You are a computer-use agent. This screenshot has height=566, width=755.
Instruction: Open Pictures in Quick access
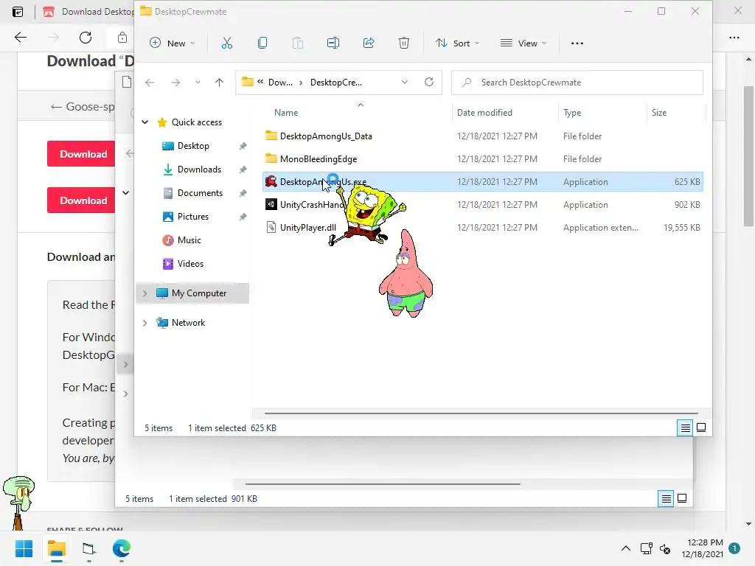(x=192, y=217)
